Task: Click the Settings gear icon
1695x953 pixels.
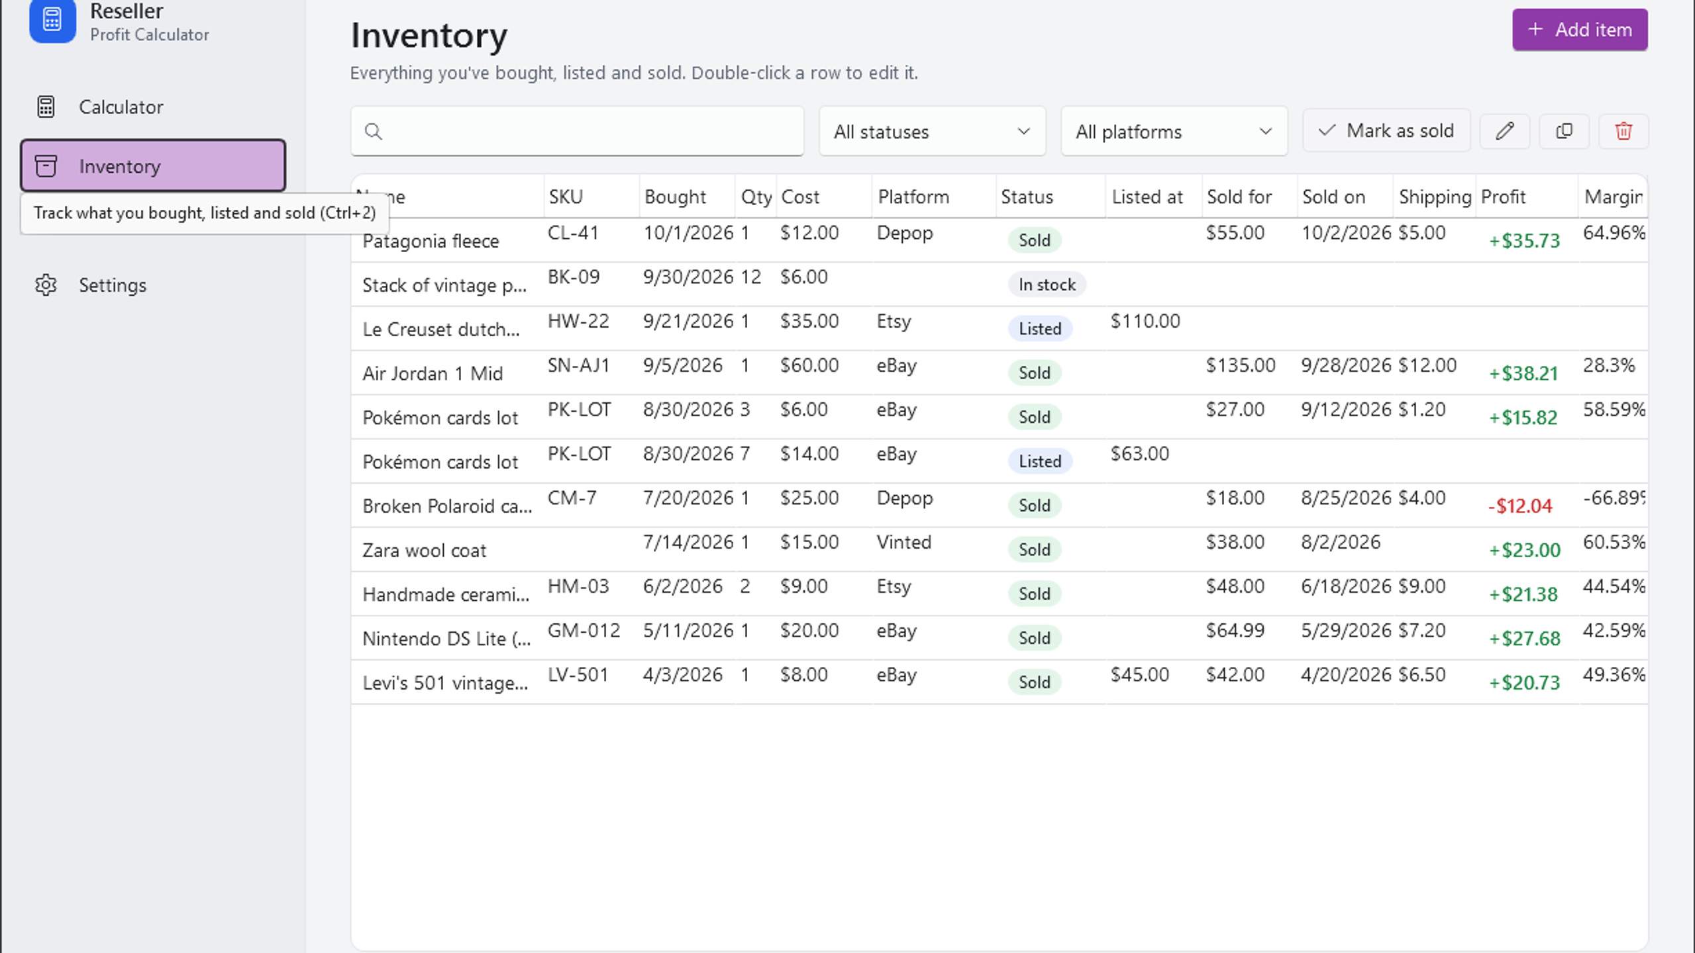Action: [46, 285]
